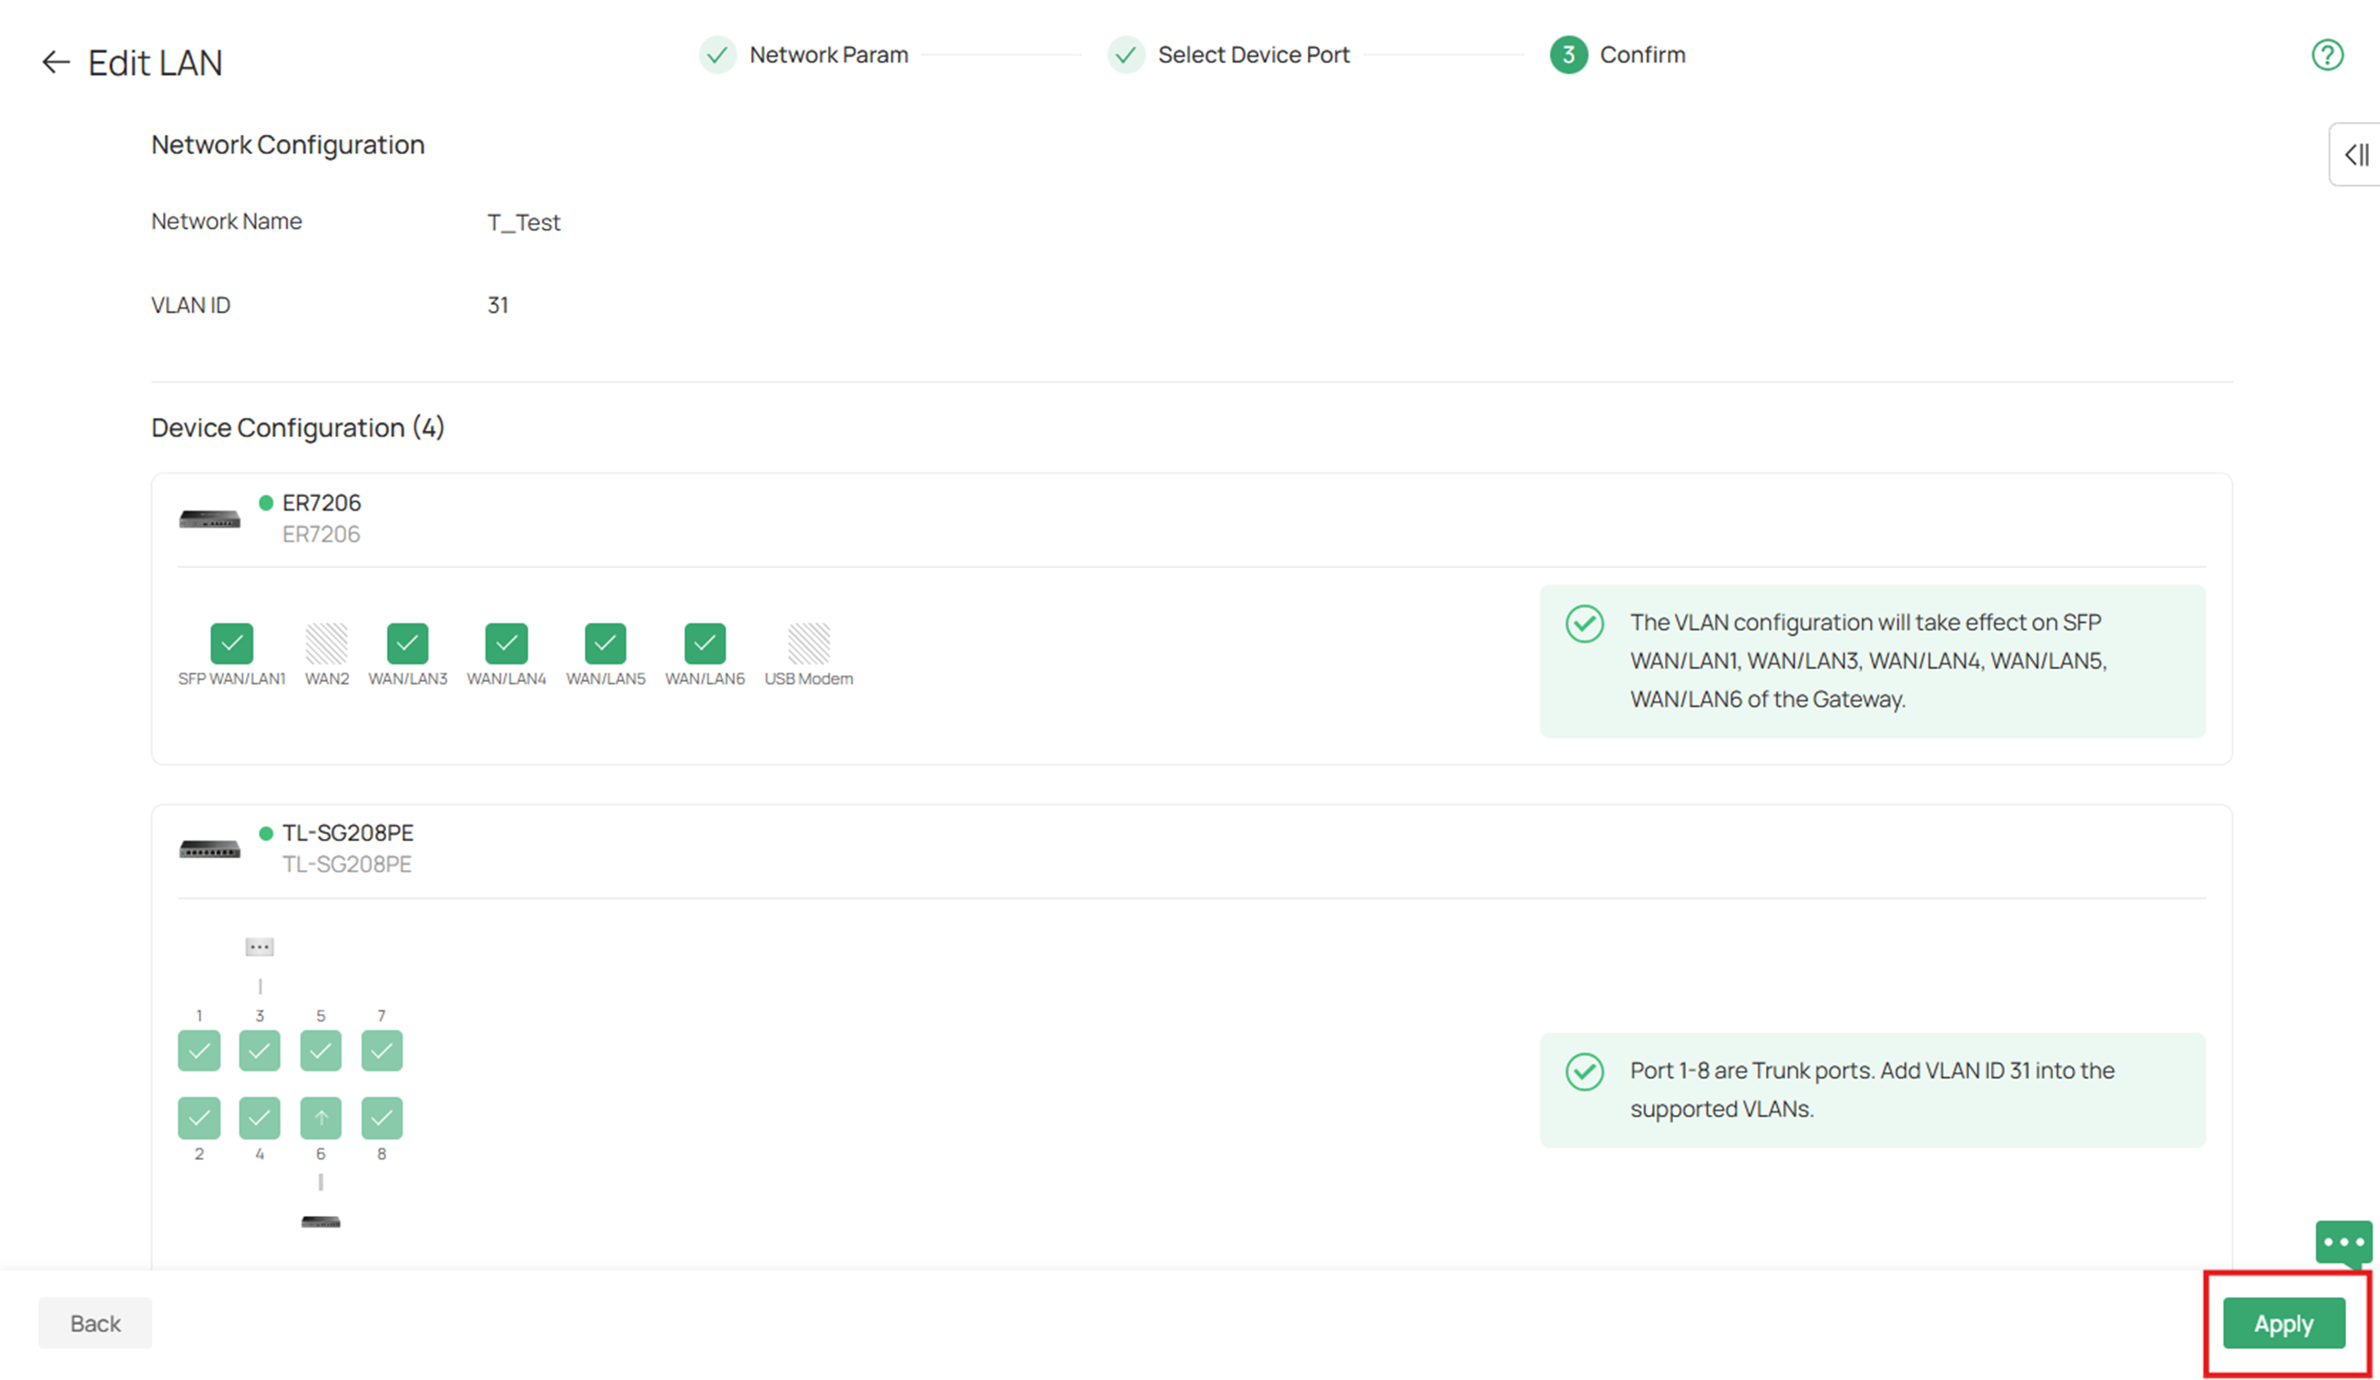Expand the collapsed side panel handle
2380x1380 pixels.
click(x=2356, y=154)
